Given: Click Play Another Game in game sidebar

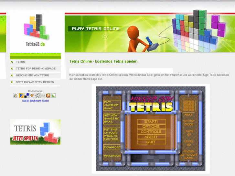Looking at the screenshot, I should coord(112,105).
